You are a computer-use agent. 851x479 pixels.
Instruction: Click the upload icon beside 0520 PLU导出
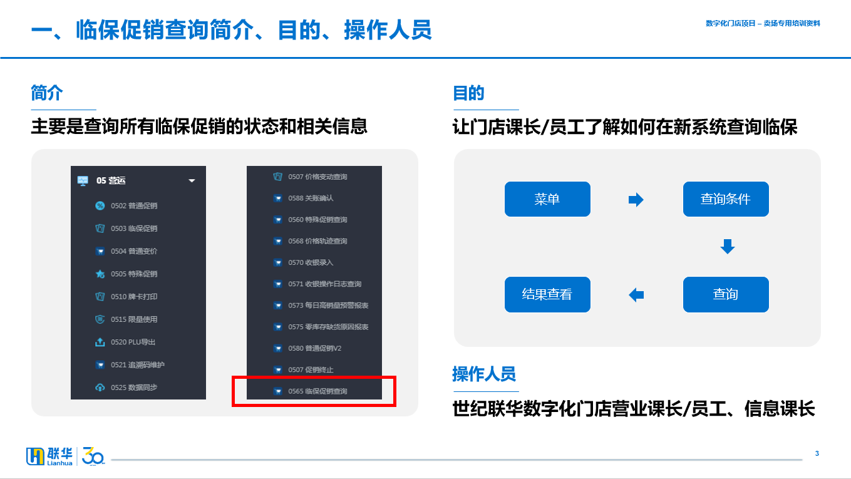tap(100, 342)
